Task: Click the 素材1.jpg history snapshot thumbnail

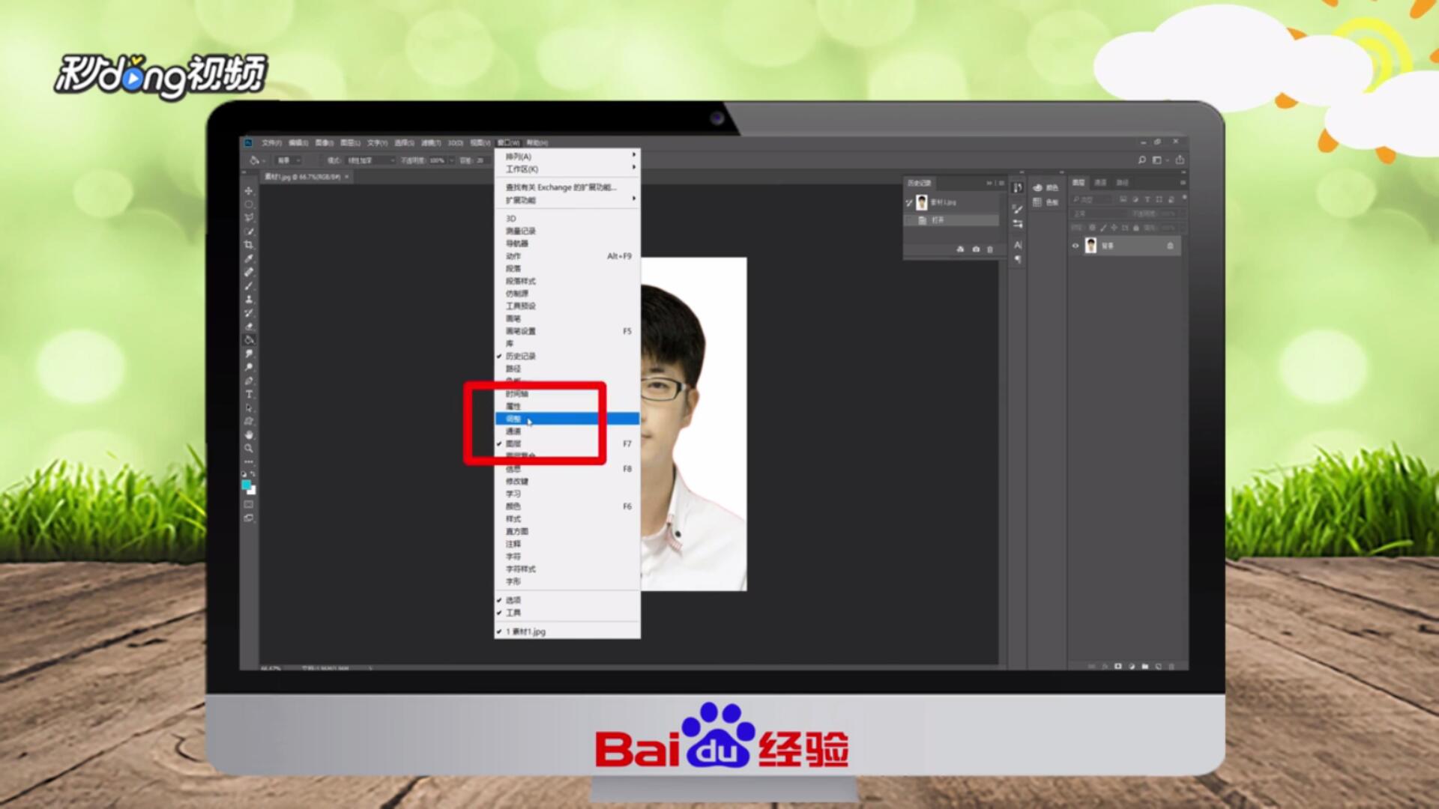Action: coord(922,202)
